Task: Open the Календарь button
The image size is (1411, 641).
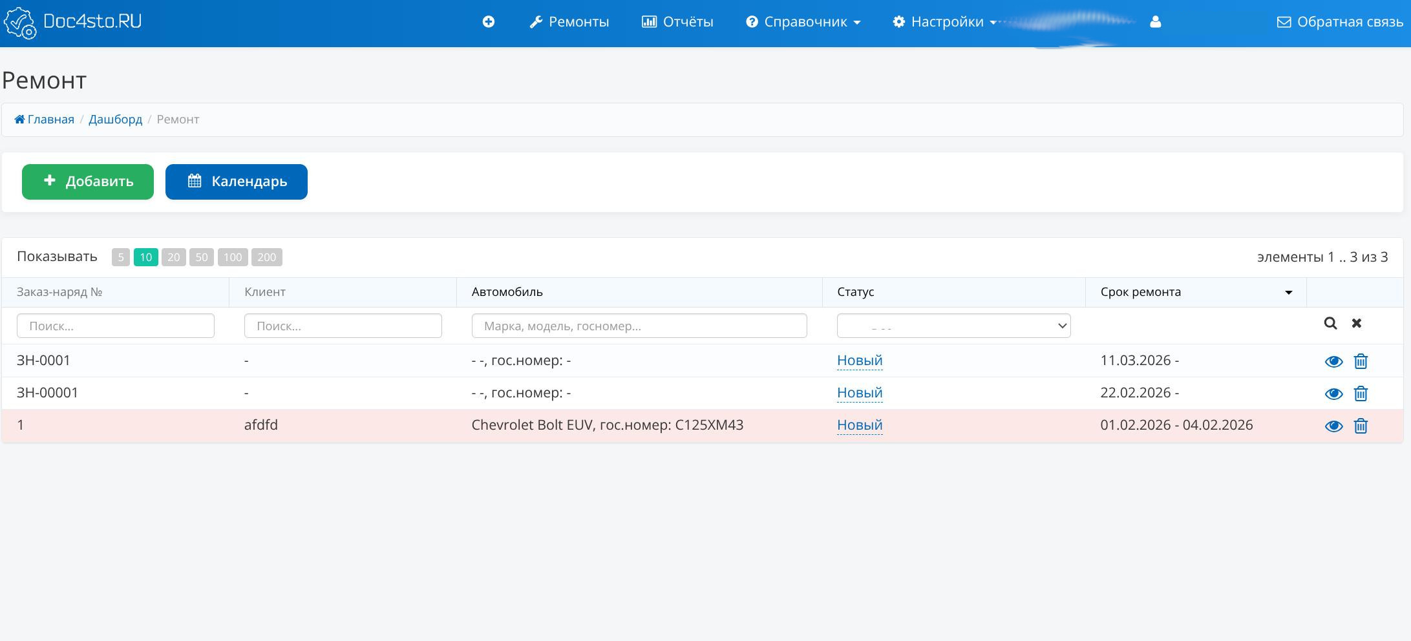Action: [237, 182]
